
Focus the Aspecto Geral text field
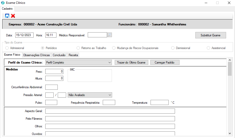point(110,111)
